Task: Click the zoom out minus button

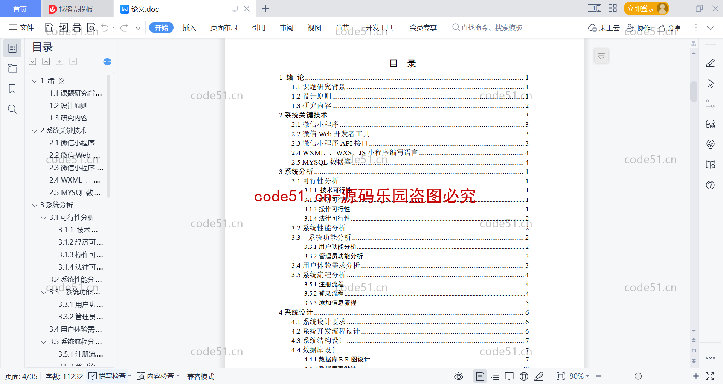Action: (x=599, y=376)
